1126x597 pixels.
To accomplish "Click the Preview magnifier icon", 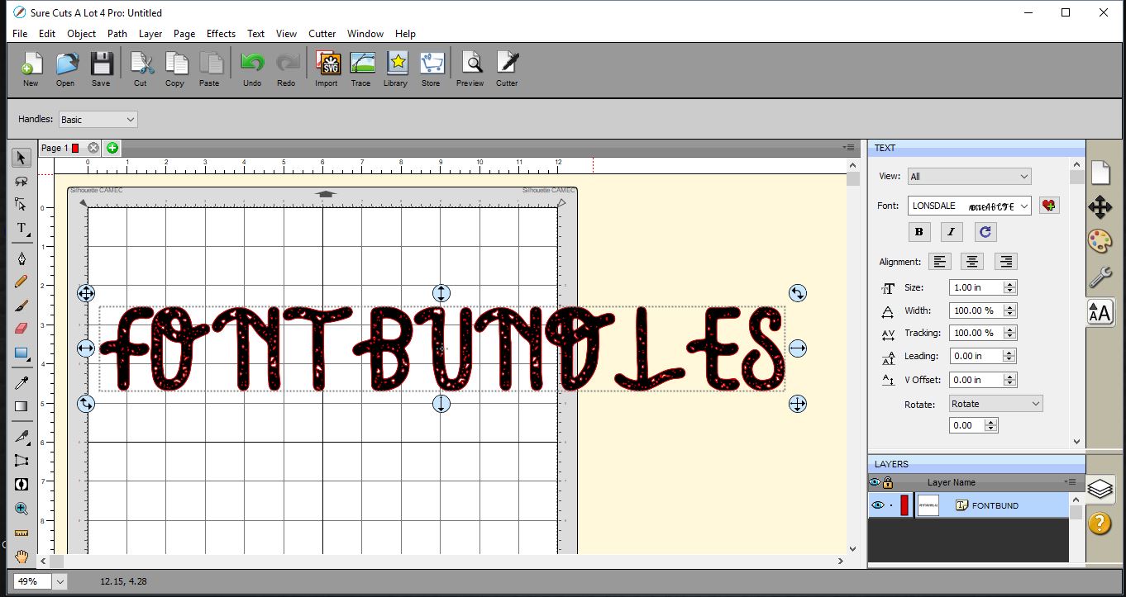I will (x=471, y=64).
